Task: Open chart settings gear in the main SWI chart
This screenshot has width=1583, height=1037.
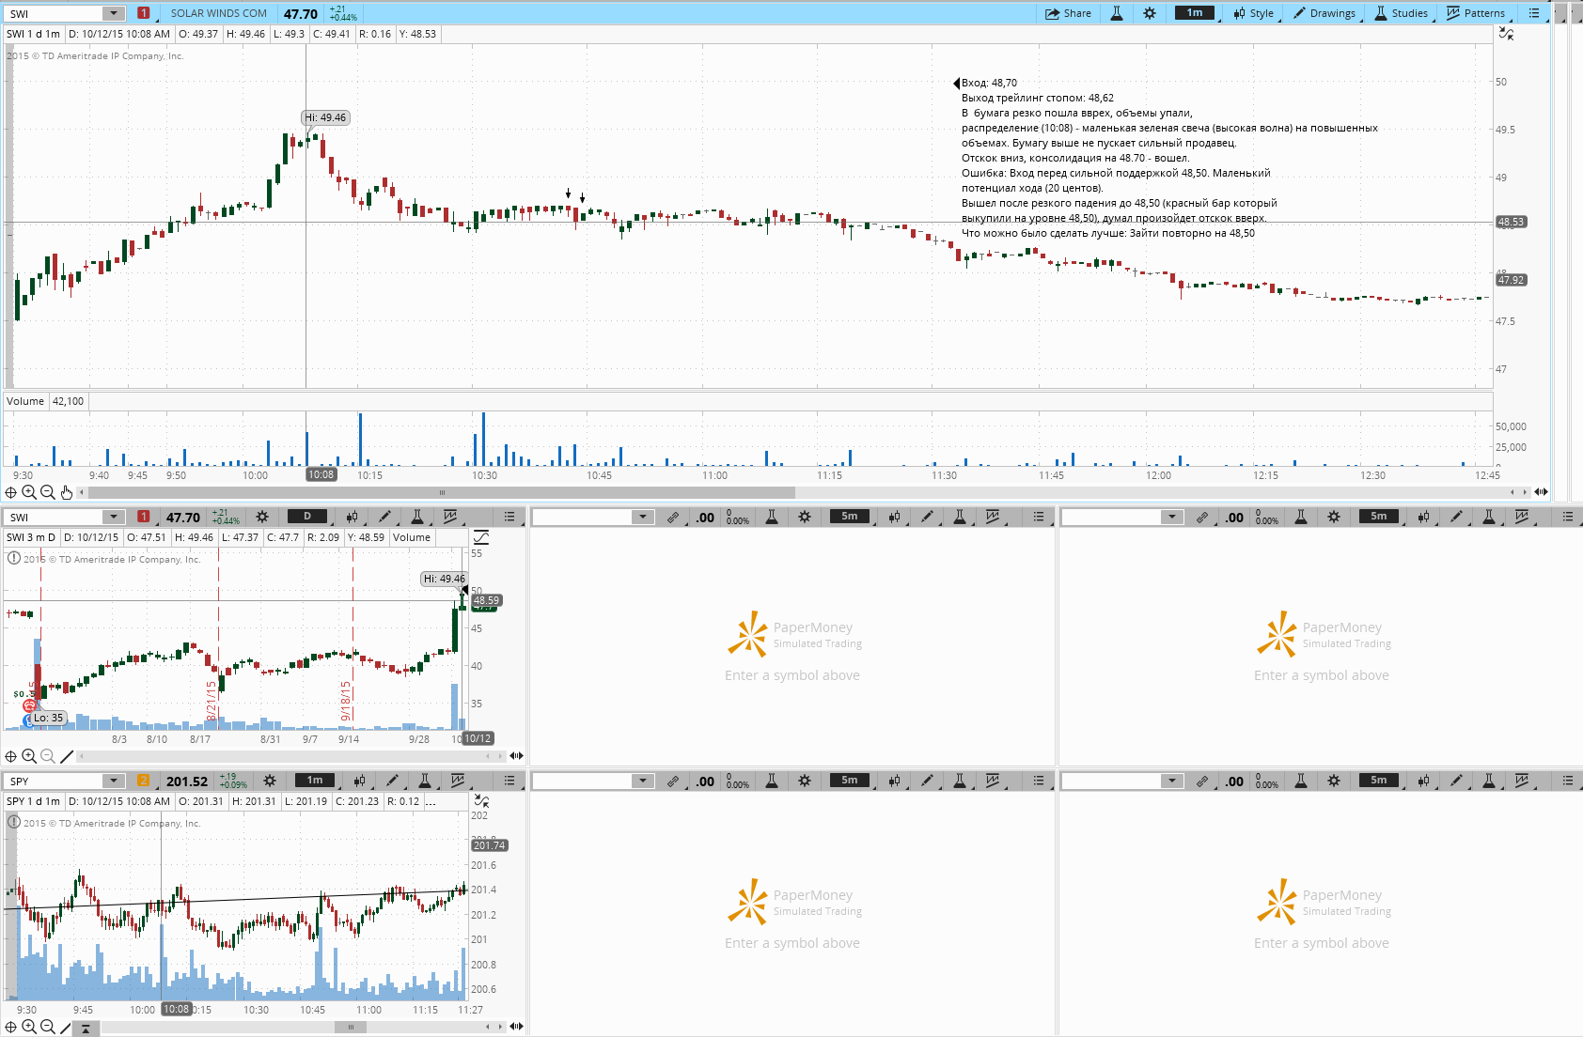Action: pos(1149,13)
